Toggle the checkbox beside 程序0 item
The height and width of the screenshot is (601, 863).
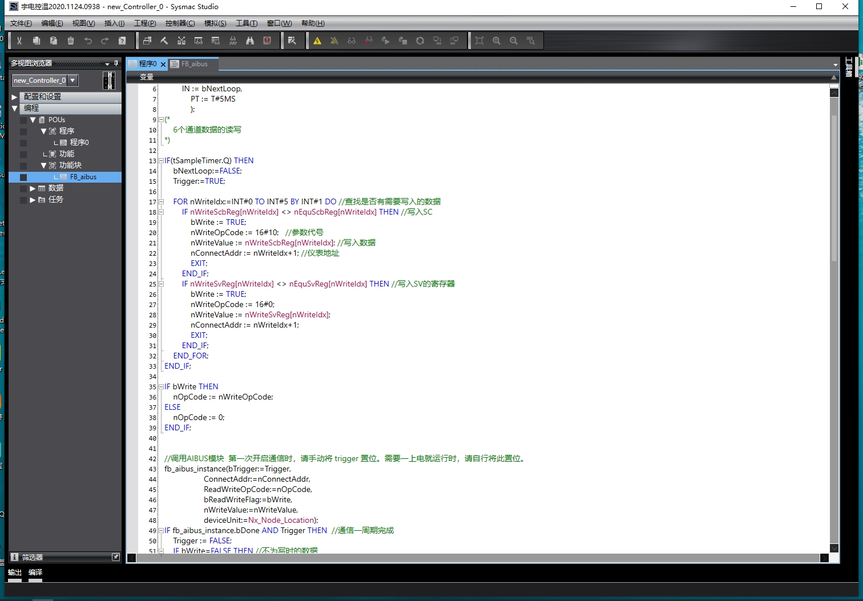(x=23, y=143)
